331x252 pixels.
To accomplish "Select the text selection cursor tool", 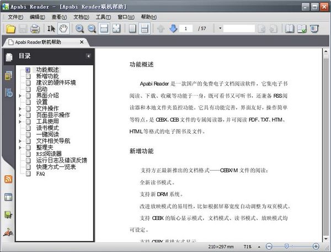I will pyautogui.click(x=51, y=29).
